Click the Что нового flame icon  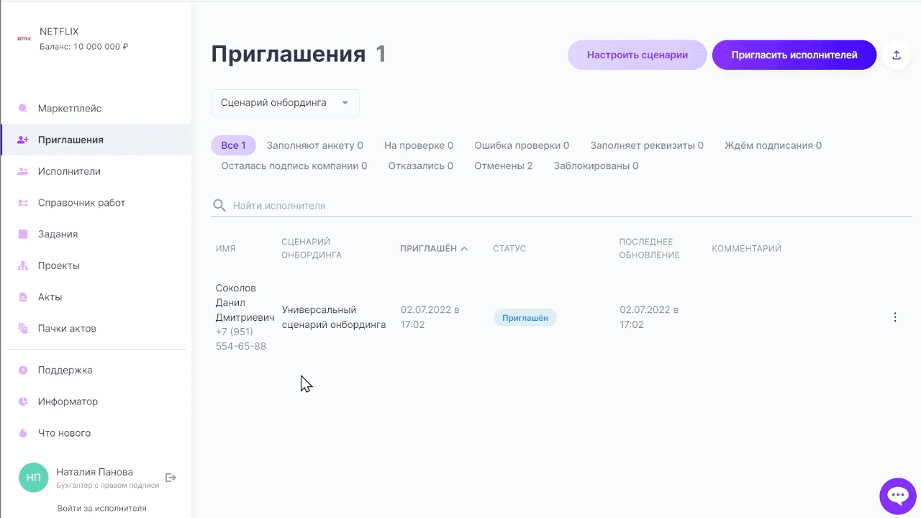[x=23, y=433]
